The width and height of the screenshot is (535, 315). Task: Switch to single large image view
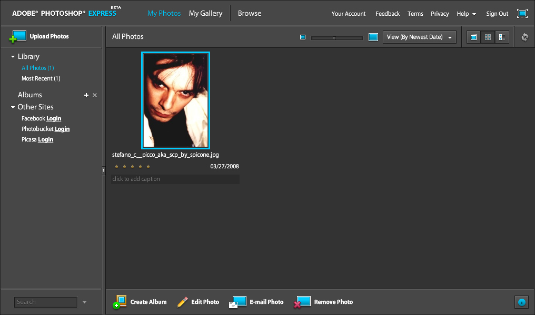[474, 37]
